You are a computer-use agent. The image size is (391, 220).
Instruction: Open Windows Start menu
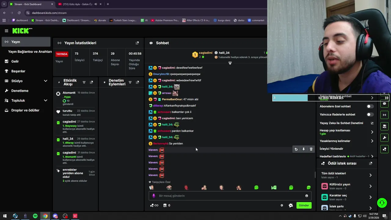pyautogui.click(x=5, y=216)
